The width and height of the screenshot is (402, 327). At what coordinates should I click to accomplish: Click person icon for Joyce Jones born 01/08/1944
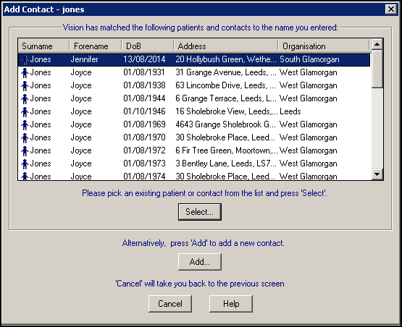pos(25,99)
